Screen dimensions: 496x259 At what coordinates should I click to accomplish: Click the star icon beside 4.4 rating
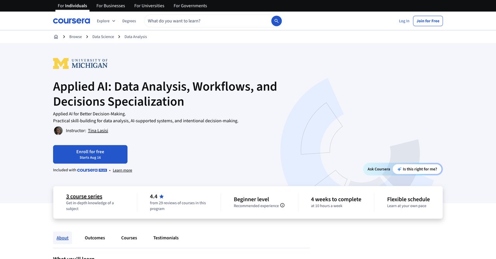coord(162,196)
